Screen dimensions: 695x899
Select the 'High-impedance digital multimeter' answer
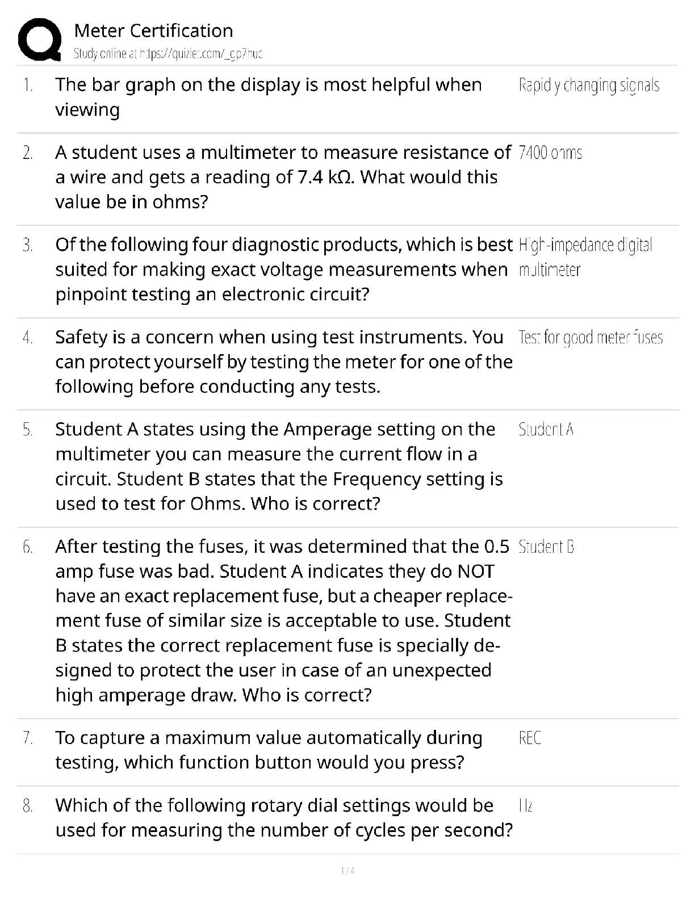pos(585,257)
